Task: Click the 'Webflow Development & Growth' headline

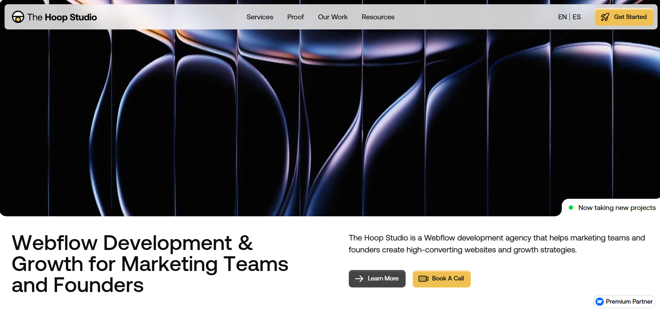Action: (x=150, y=264)
